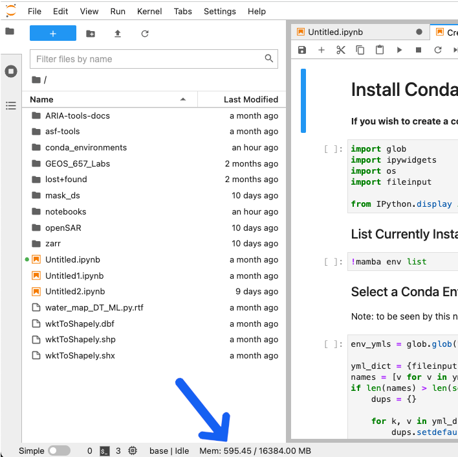
Task: Click the New Launcher plus button
Action: [x=53, y=34]
